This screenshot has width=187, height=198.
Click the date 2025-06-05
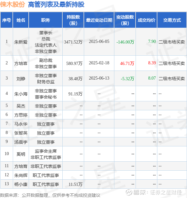[x=99, y=42]
